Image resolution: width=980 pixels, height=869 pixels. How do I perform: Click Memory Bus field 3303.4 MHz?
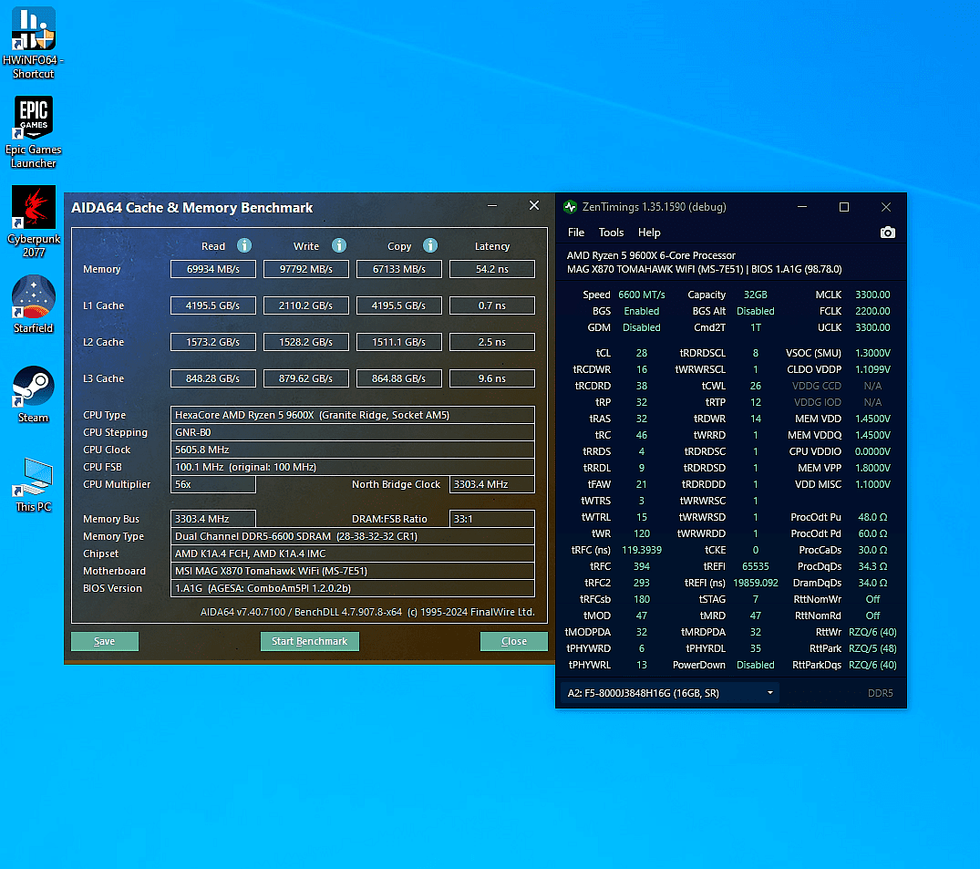click(213, 519)
